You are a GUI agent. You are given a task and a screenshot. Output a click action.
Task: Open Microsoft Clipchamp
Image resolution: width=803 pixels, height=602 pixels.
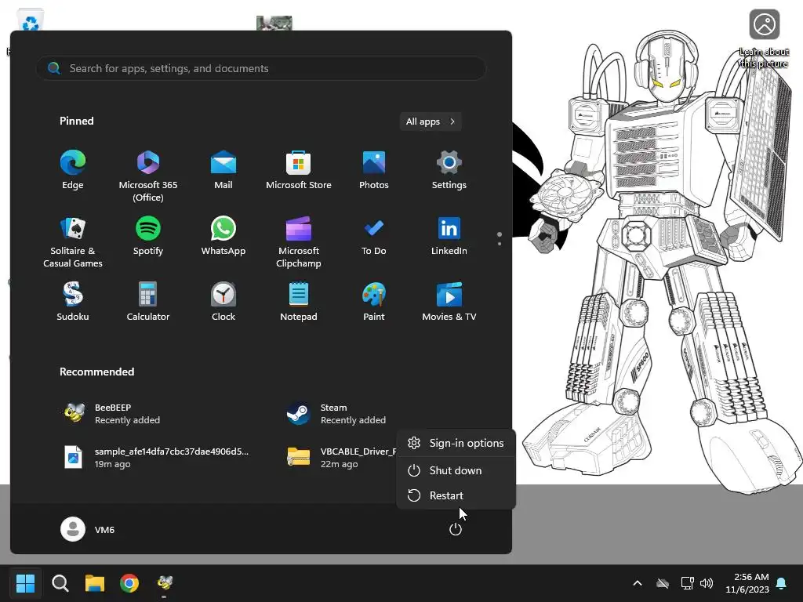pos(299,241)
